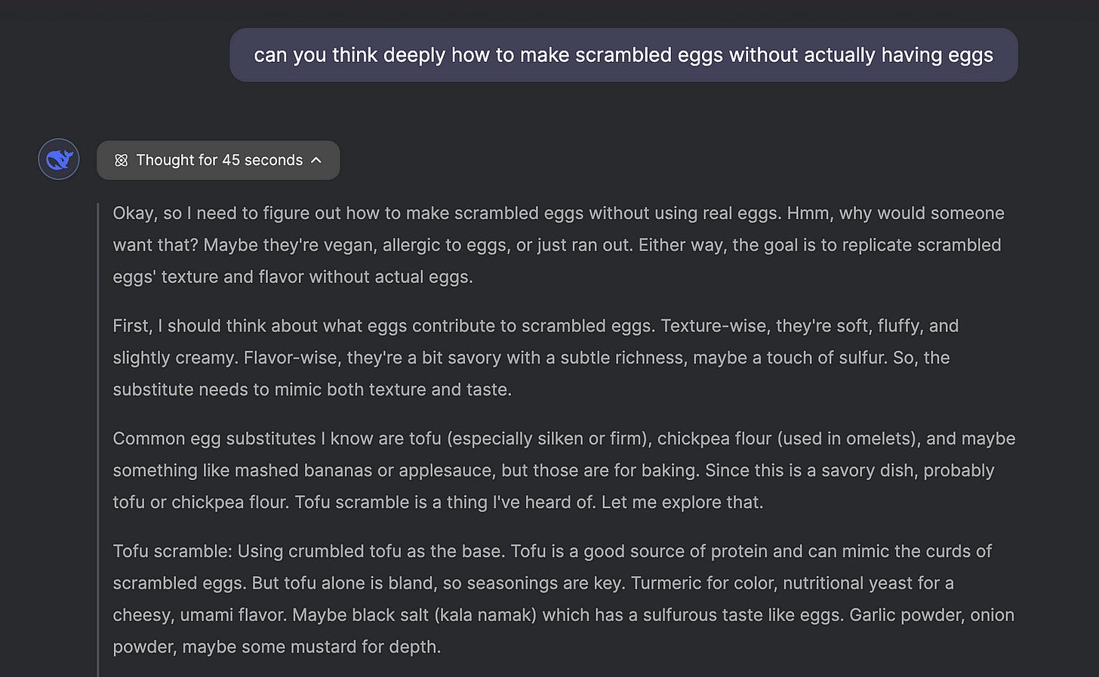
Task: Click the atom thinking icon in Thought pill
Action: tap(121, 160)
